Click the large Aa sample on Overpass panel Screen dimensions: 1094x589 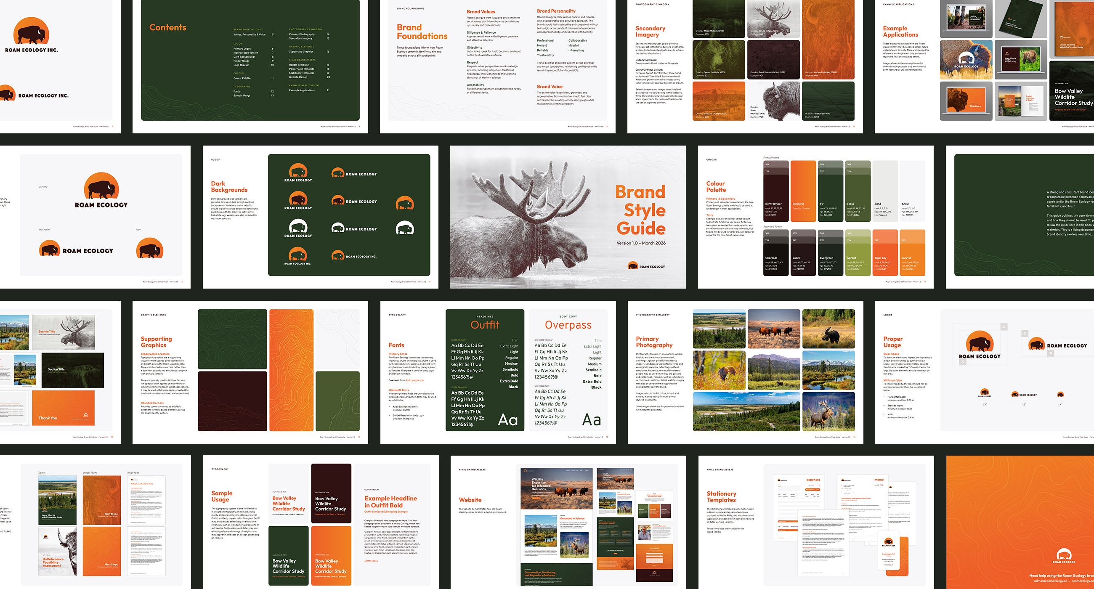592,419
